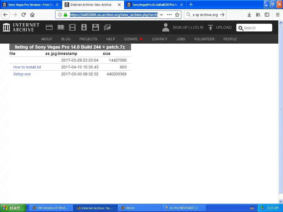This screenshot has width=283, height=212.
Task: Switch to SonyVegasPro10.0aBuild387Portable tab
Action: pos(155,5)
